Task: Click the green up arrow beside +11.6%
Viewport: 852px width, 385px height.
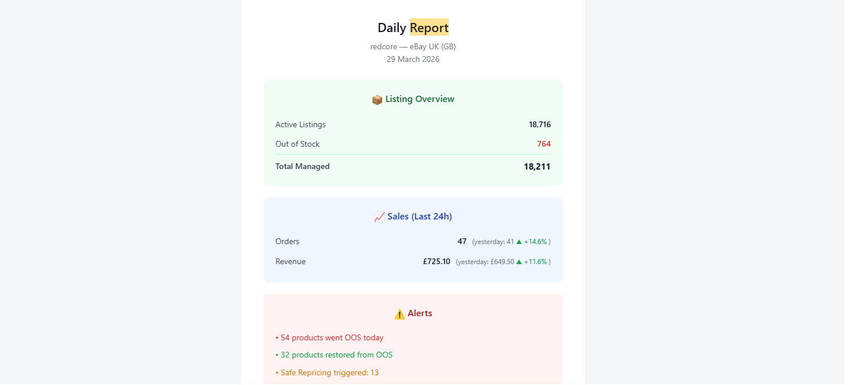Action: point(519,262)
